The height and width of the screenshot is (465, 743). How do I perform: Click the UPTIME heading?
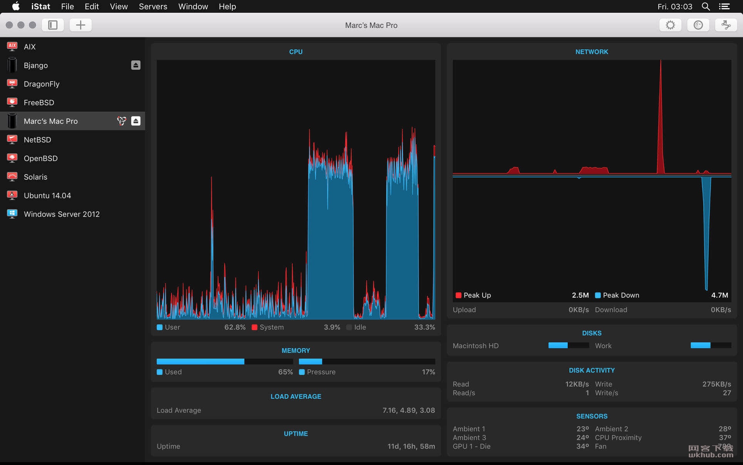click(296, 433)
